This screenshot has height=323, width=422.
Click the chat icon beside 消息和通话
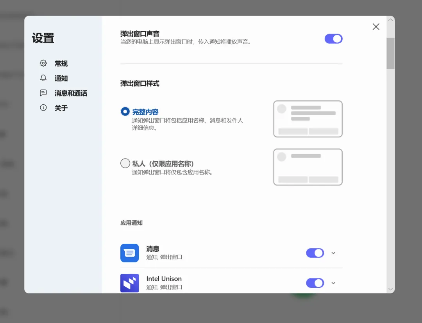43,93
